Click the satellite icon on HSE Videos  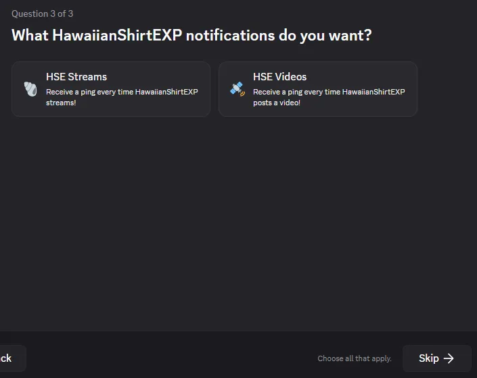click(237, 89)
